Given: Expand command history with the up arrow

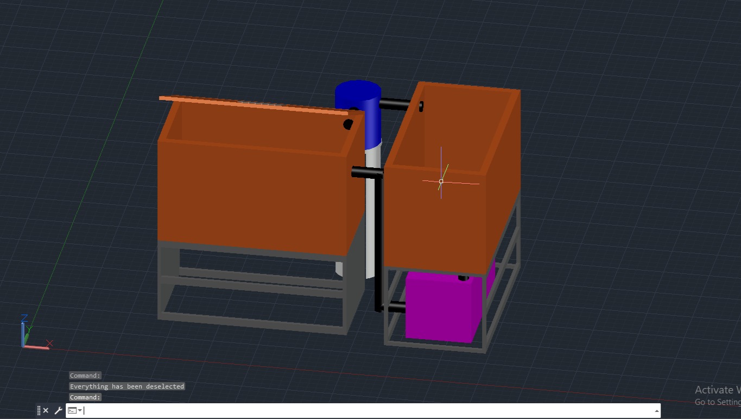Looking at the screenshot, I should pos(656,410).
